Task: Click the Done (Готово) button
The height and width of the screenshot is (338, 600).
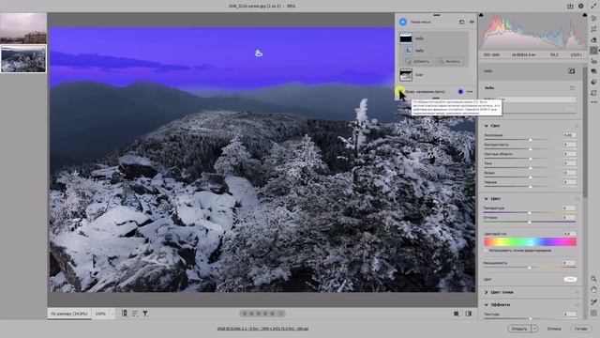Action: click(x=581, y=329)
